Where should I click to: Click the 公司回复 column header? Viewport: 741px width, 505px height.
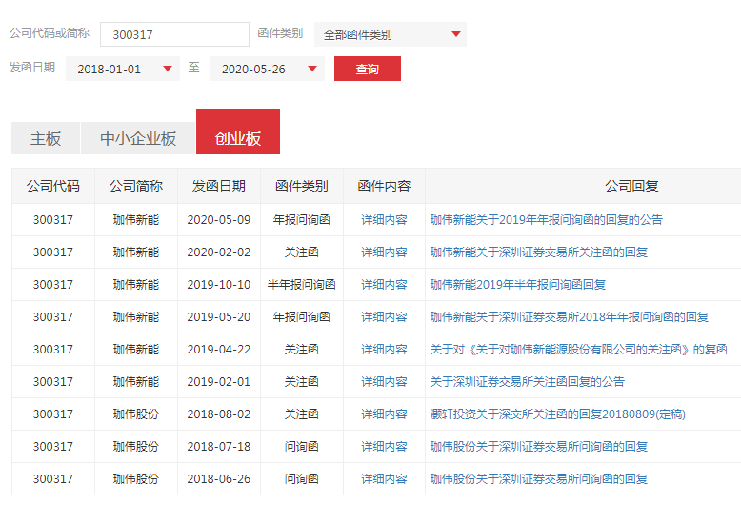point(631,186)
